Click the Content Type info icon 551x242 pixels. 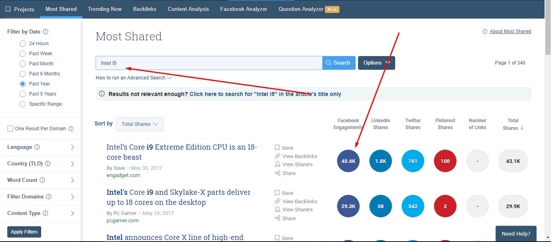[46, 213]
